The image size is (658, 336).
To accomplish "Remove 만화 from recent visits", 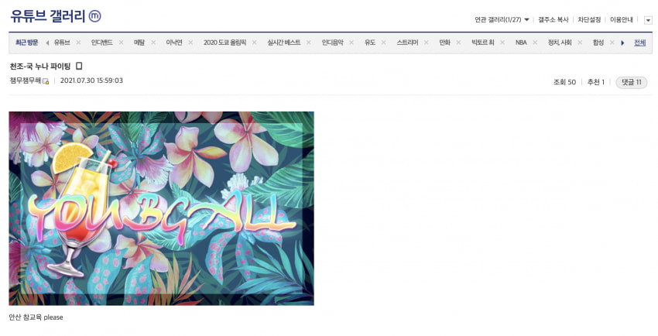I will [x=458, y=43].
